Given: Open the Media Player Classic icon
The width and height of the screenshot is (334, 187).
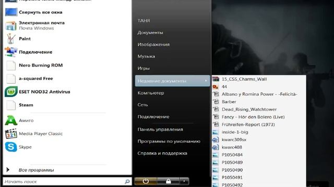Looking at the screenshot, I should pyautogui.click(x=11, y=134).
